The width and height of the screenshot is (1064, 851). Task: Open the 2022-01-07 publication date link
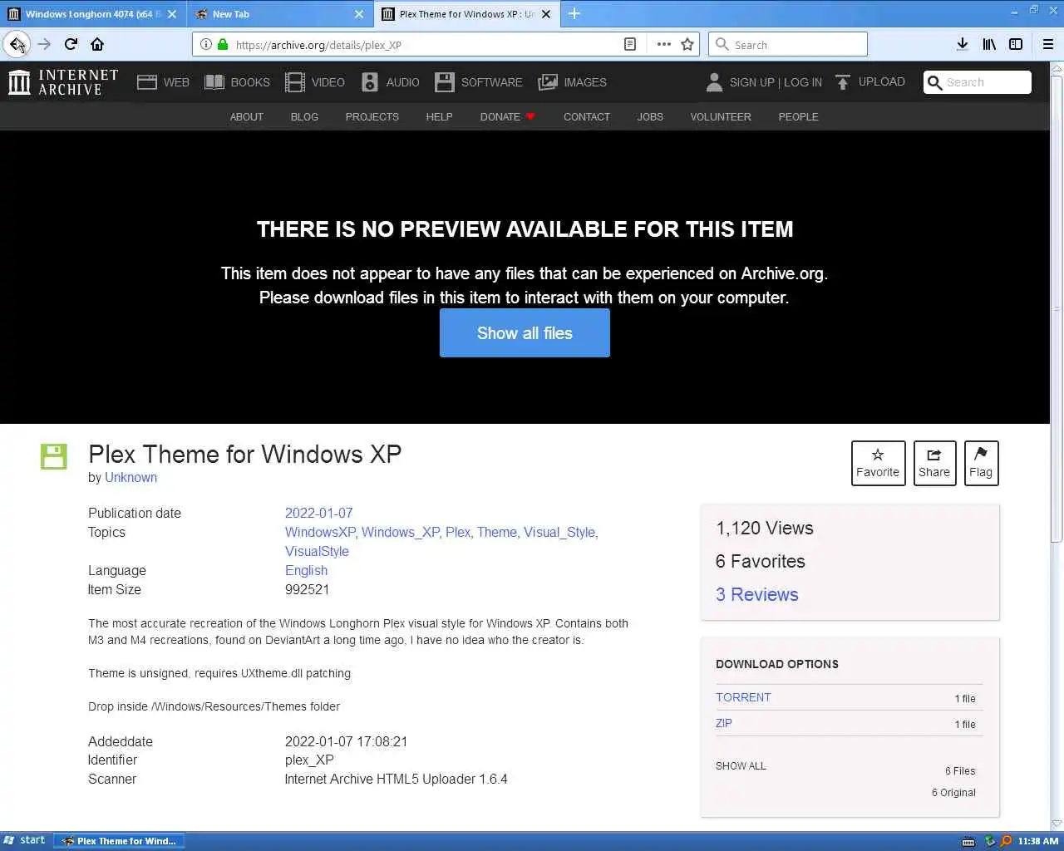tap(319, 514)
